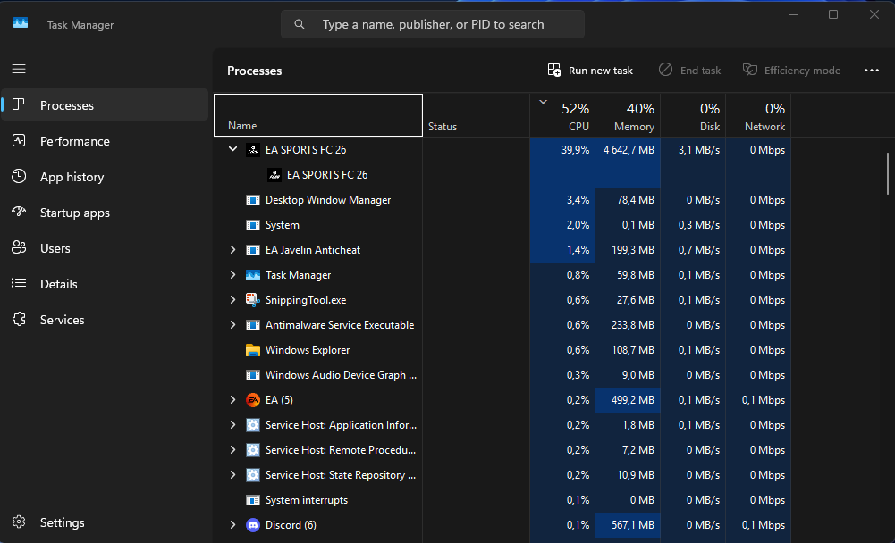Viewport: 895px width, 543px height.
Task: Click the Discord process icon
Action: coord(253,525)
